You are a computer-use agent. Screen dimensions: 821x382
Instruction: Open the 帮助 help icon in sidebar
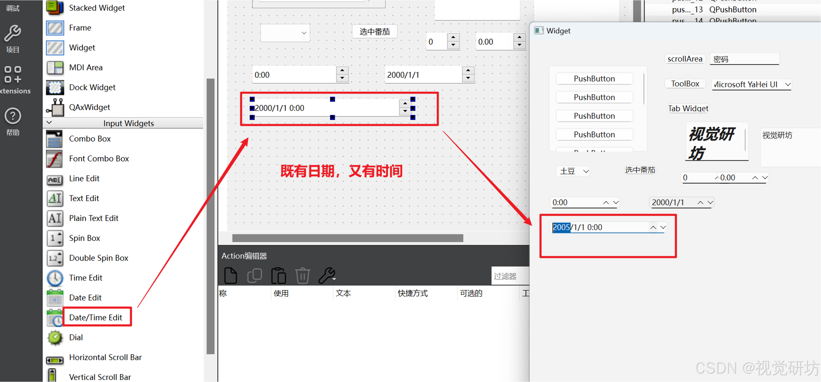13,116
